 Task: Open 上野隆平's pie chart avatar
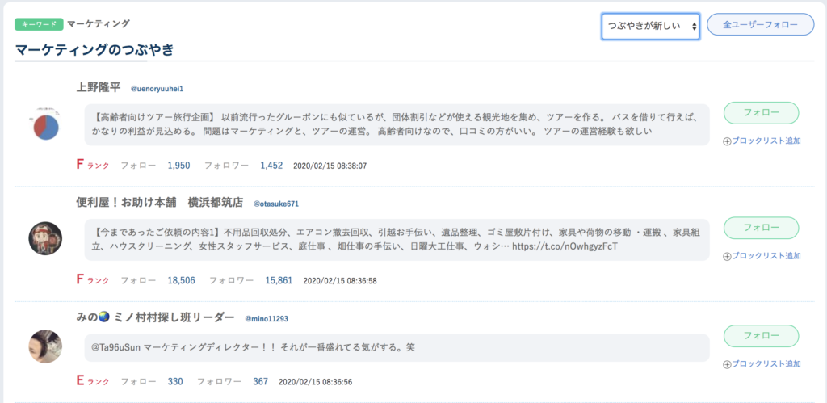tap(45, 124)
